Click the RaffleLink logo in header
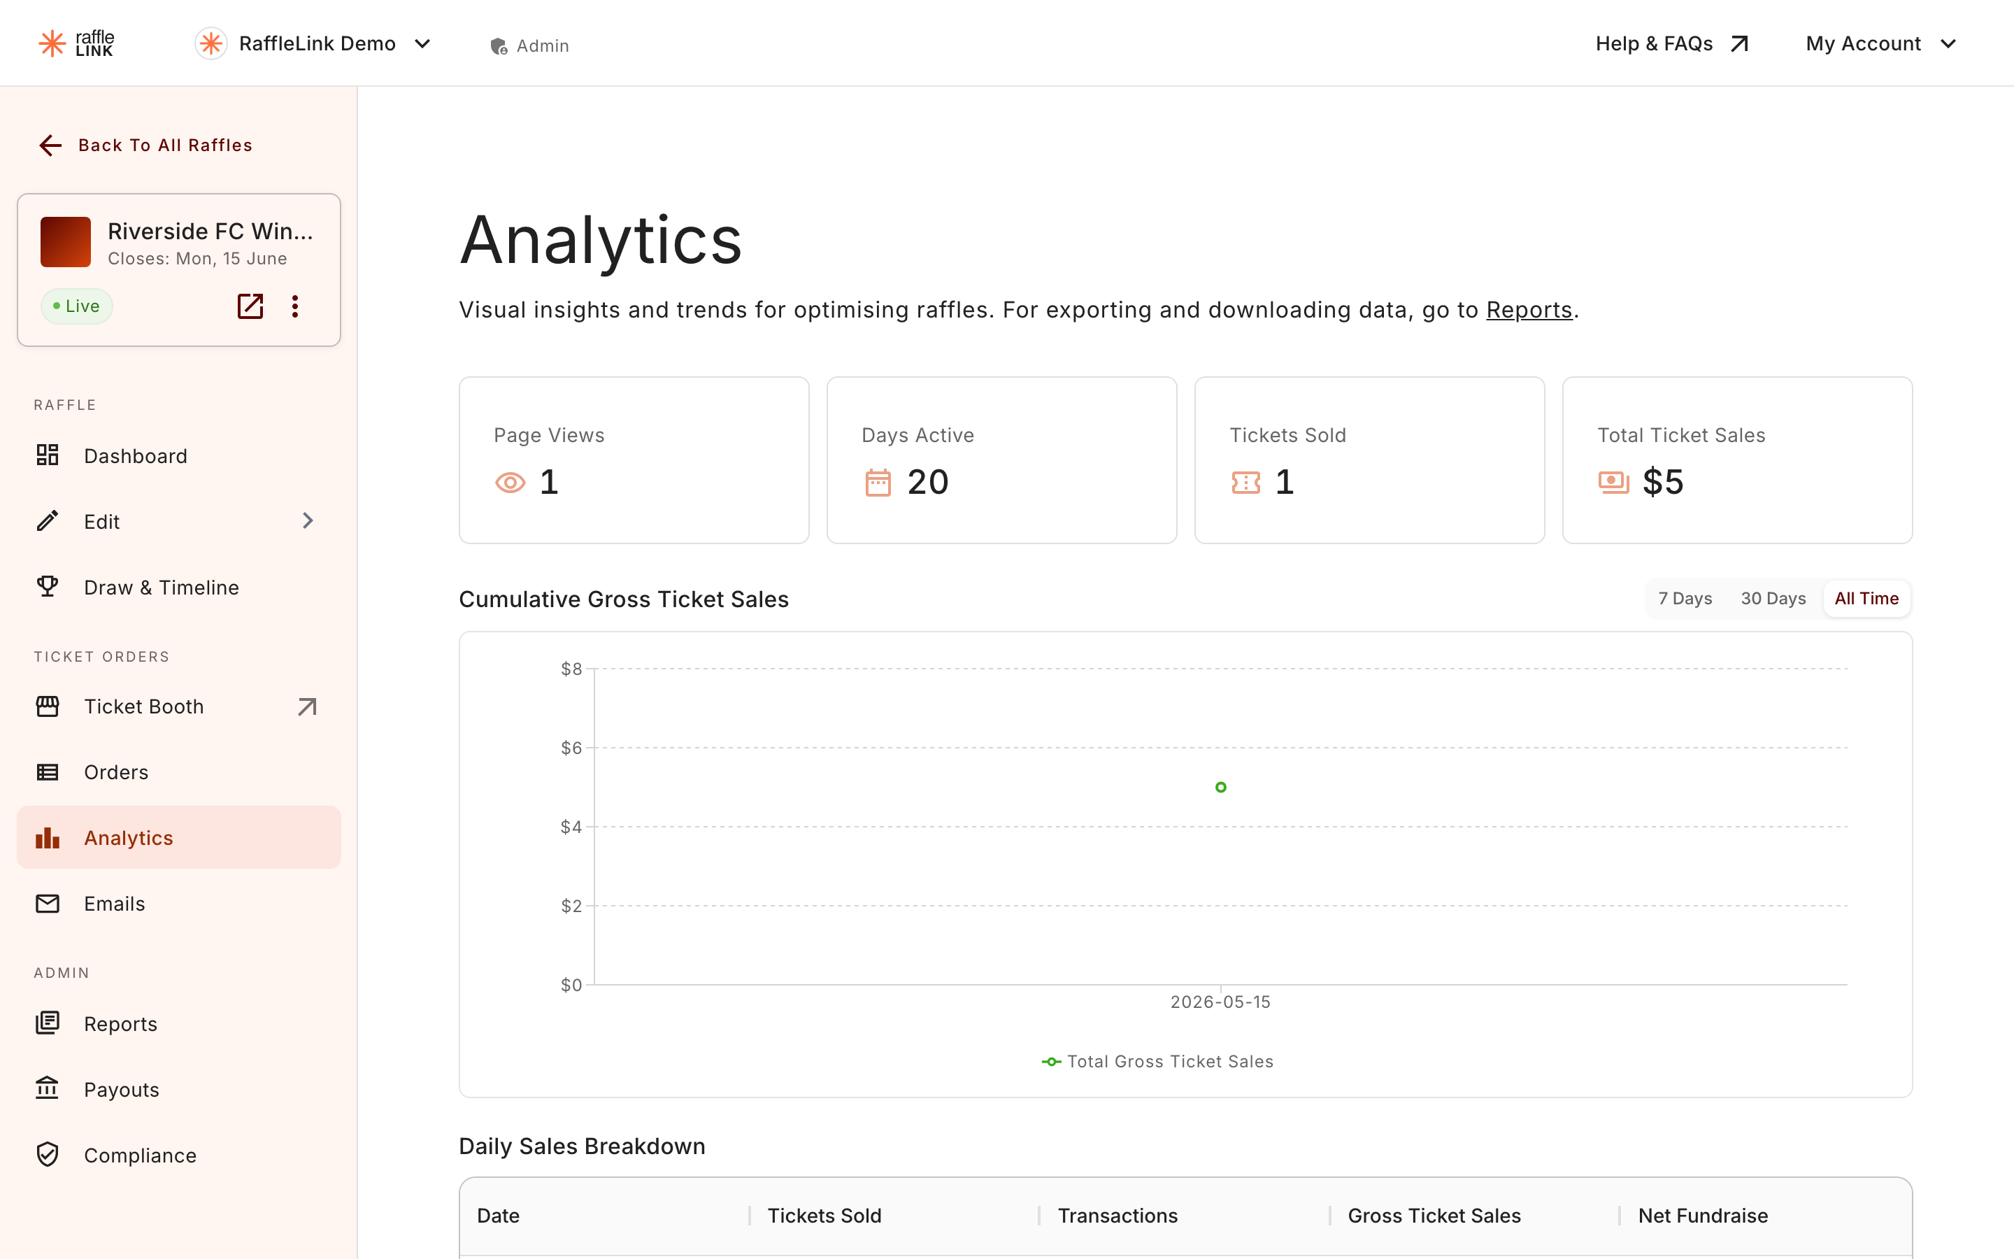Screen dimensions: 2014x1259 76,43
